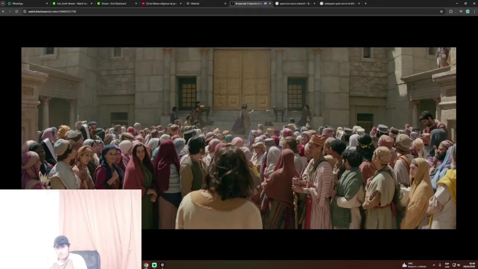
Task: Show hidden system tray icons
Action: click(434, 265)
